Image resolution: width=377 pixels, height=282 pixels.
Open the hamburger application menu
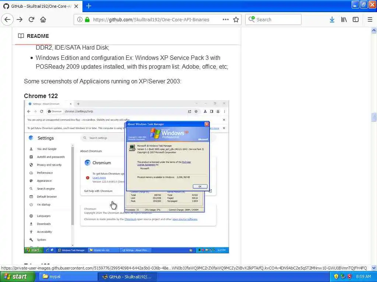coord(370,19)
